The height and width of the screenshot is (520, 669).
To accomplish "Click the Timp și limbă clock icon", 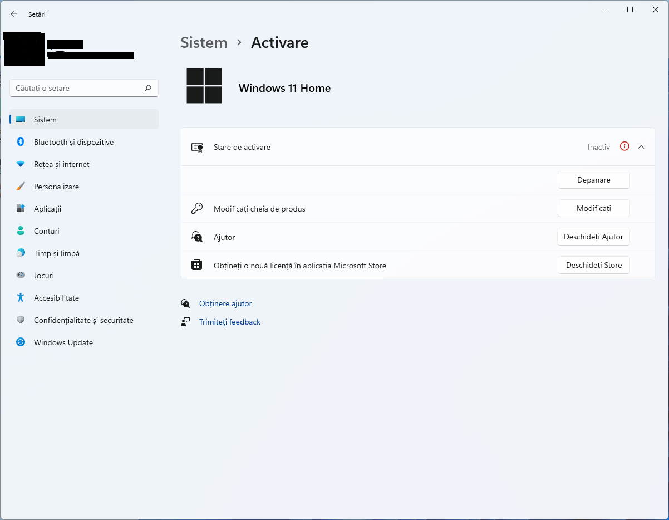I will 21,253.
